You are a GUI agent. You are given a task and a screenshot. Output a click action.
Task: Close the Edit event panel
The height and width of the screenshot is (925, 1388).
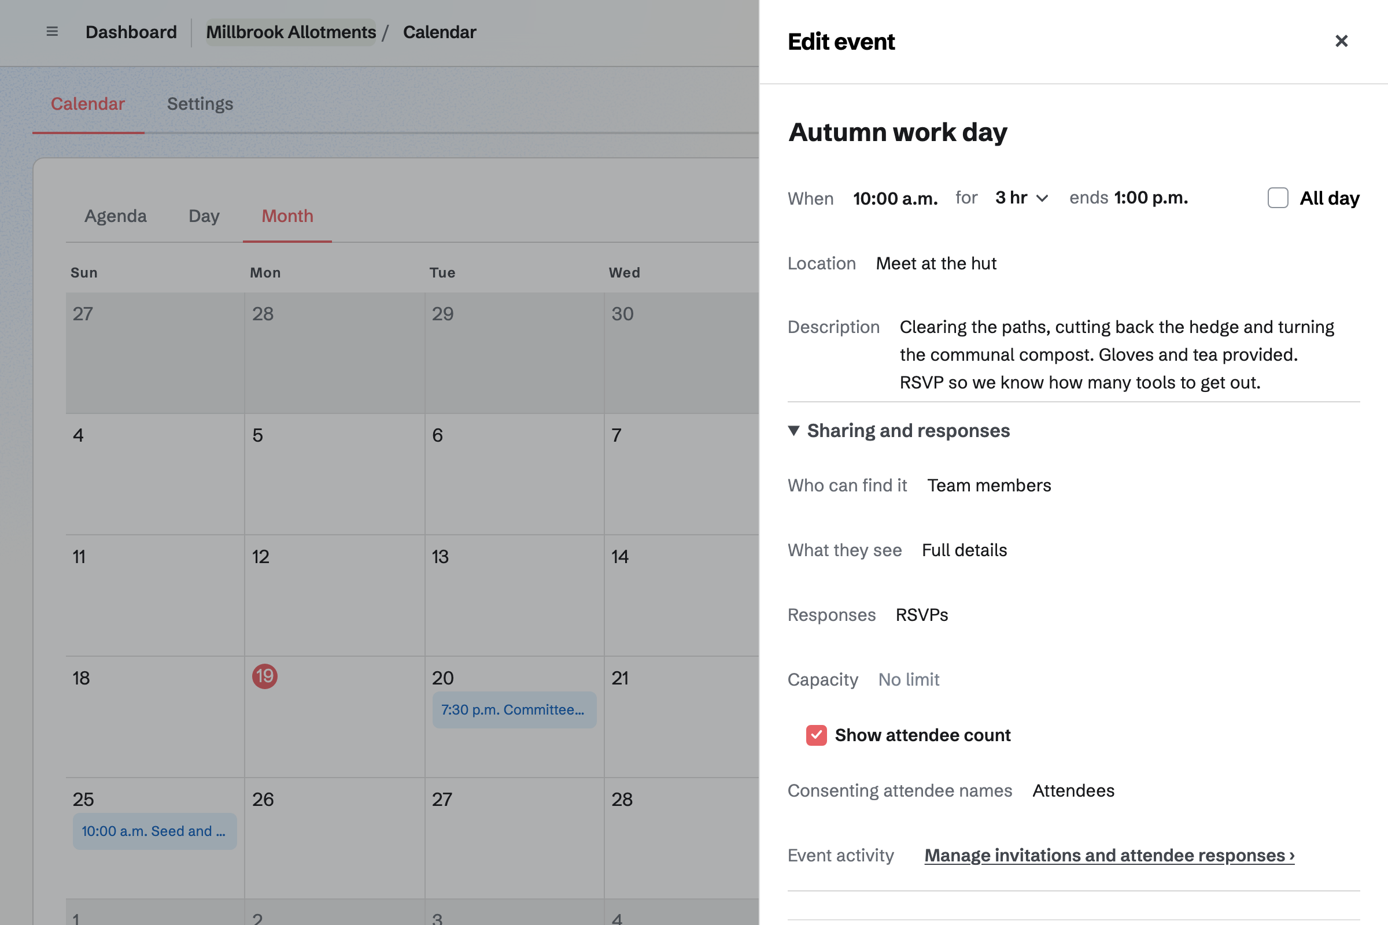[1341, 41]
